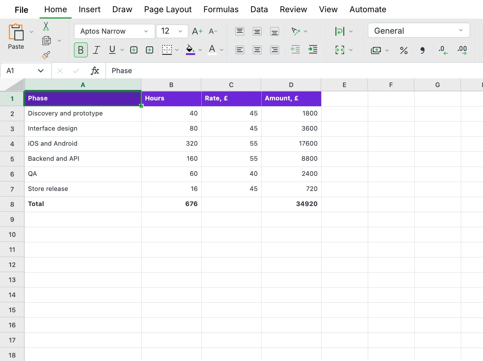Image resolution: width=483 pixels, height=361 pixels.
Task: Click the fx insert function icon
Action: click(95, 71)
